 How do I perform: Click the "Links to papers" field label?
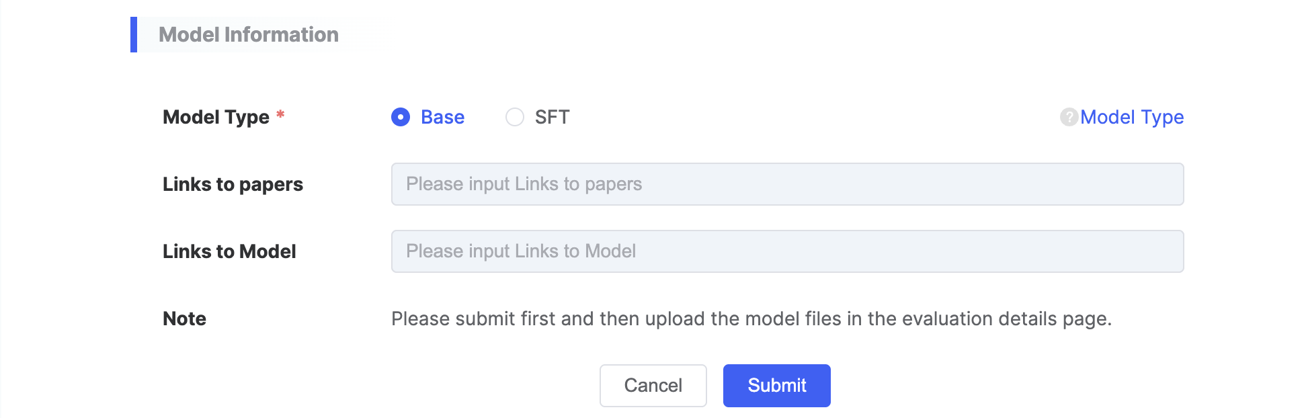click(233, 184)
